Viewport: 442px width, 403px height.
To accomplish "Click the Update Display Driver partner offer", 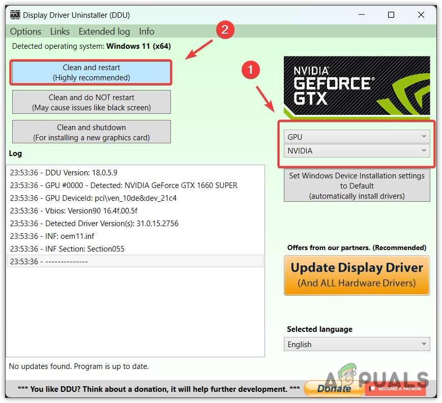I will point(357,275).
